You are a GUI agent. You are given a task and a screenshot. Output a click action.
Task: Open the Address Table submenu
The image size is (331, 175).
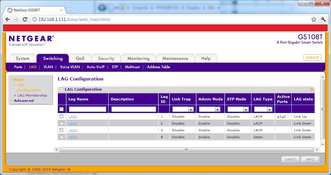[158, 67]
